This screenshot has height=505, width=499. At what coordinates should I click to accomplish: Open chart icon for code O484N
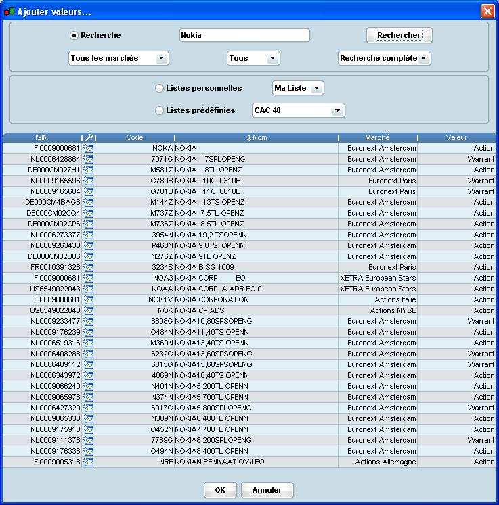[x=88, y=333]
